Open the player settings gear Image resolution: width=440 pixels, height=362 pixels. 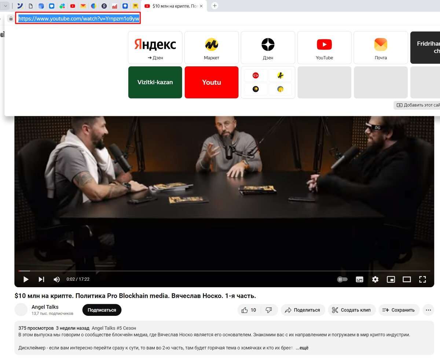(x=375, y=279)
